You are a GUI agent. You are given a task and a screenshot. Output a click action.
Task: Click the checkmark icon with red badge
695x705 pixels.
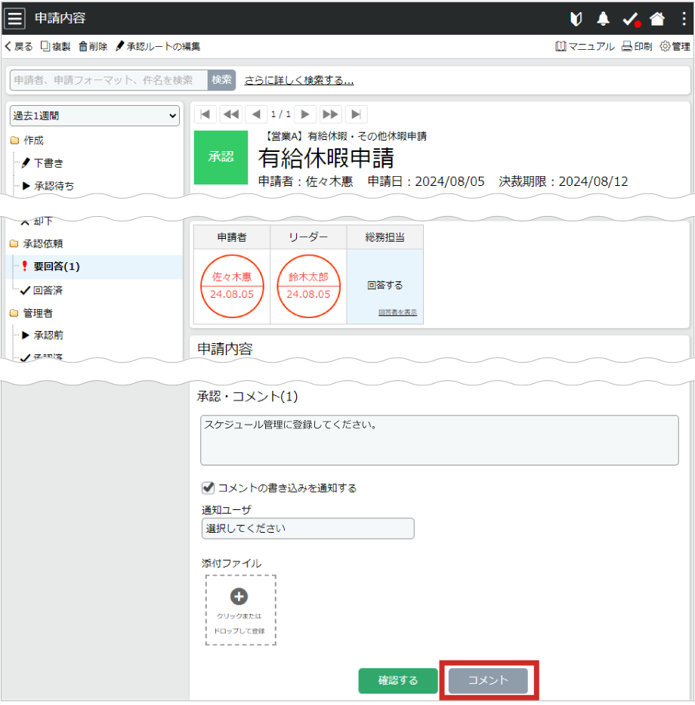[x=630, y=19]
